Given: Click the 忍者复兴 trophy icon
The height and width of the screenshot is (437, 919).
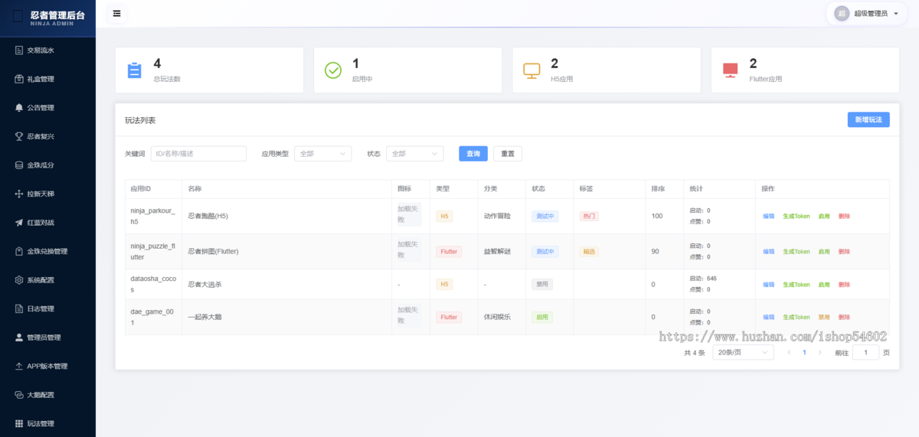Looking at the screenshot, I should tap(19, 136).
